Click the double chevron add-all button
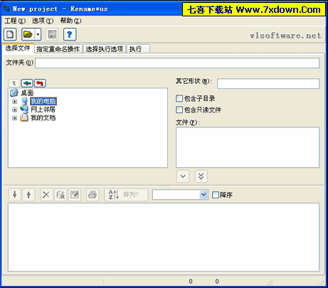 tap(201, 176)
